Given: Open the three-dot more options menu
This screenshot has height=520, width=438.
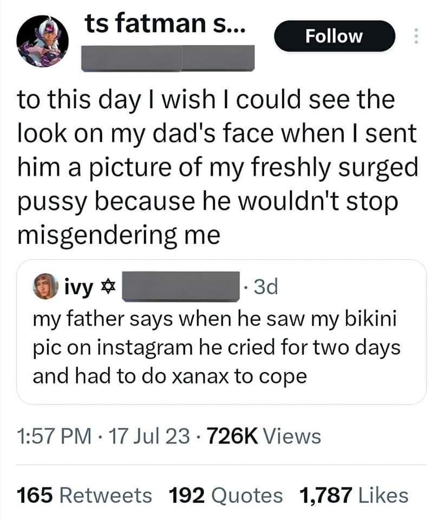Looking at the screenshot, I should point(416,36).
